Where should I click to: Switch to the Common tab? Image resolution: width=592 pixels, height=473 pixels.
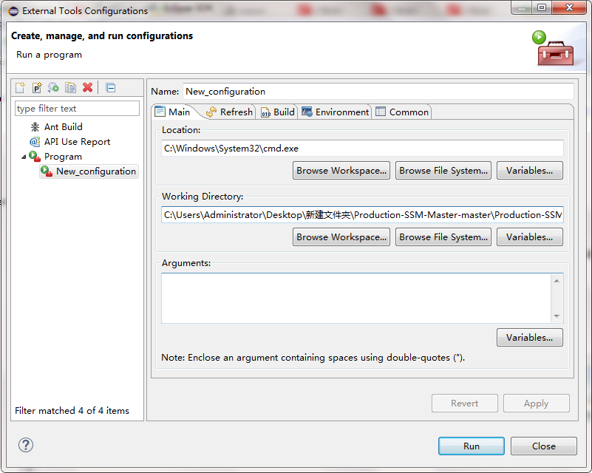[x=402, y=112]
